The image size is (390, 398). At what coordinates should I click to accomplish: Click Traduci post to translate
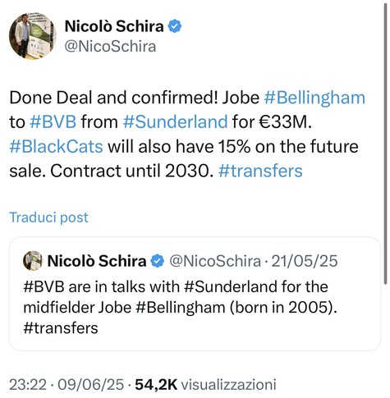tap(48, 217)
